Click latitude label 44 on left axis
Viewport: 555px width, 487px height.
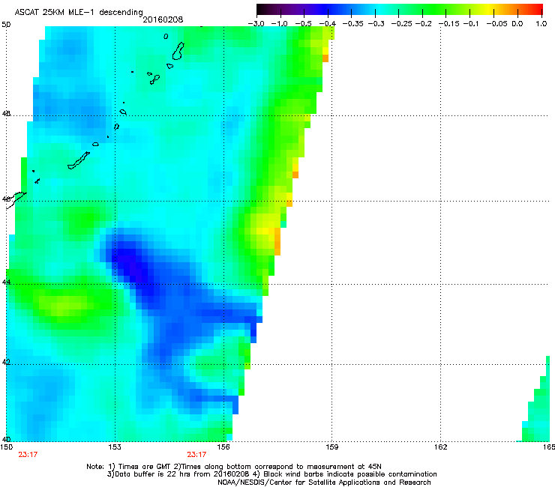click(6, 282)
